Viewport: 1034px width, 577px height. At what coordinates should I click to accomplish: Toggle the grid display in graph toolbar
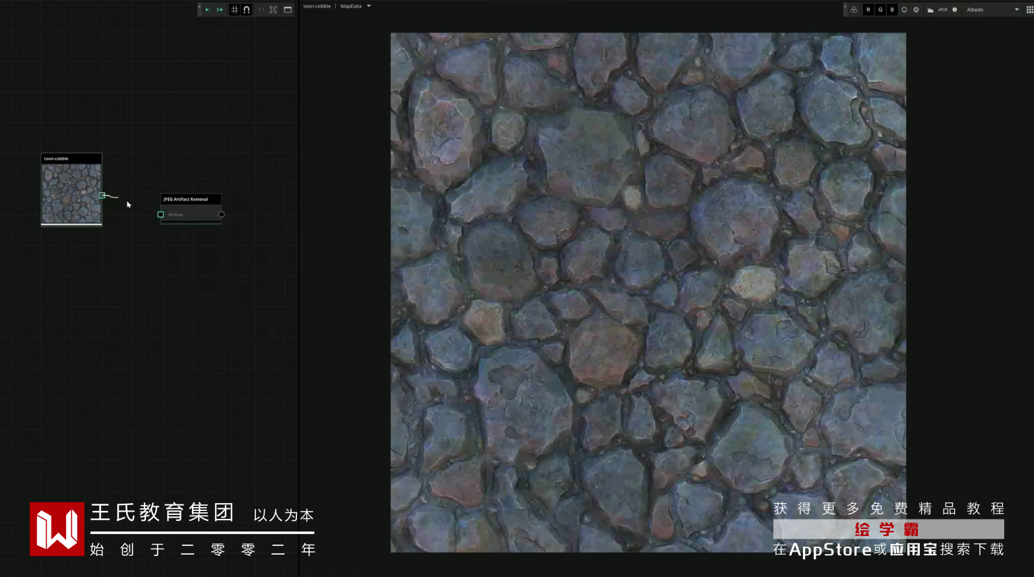(234, 10)
